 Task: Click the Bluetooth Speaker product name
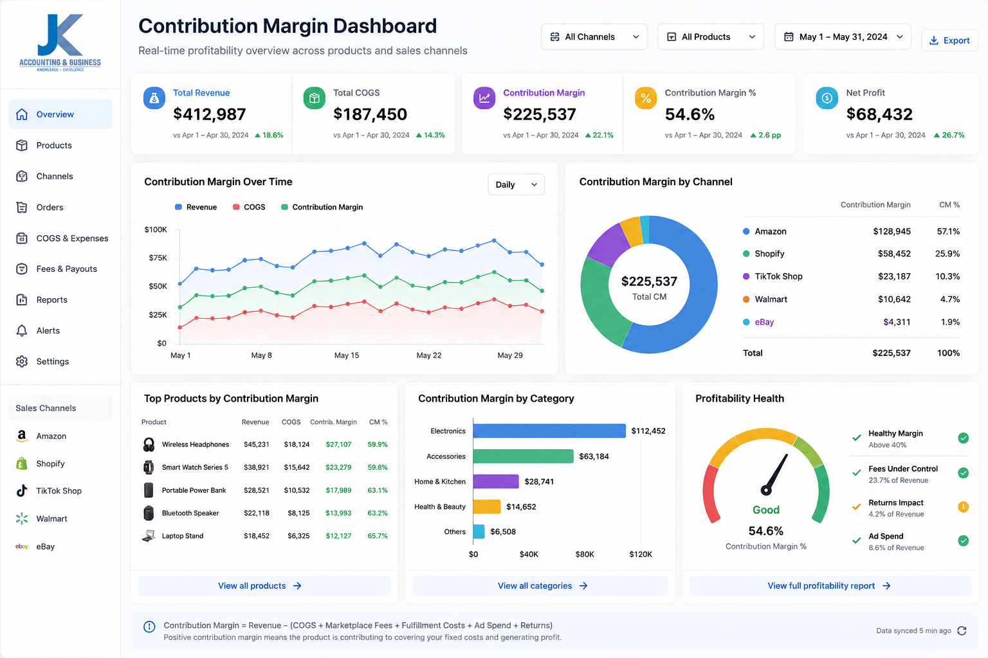[190, 513]
